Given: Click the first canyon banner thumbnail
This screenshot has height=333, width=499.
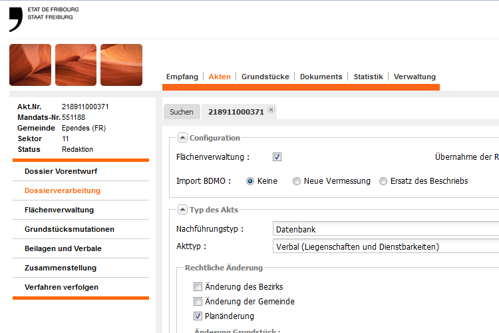Looking at the screenshot, I should [30, 65].
